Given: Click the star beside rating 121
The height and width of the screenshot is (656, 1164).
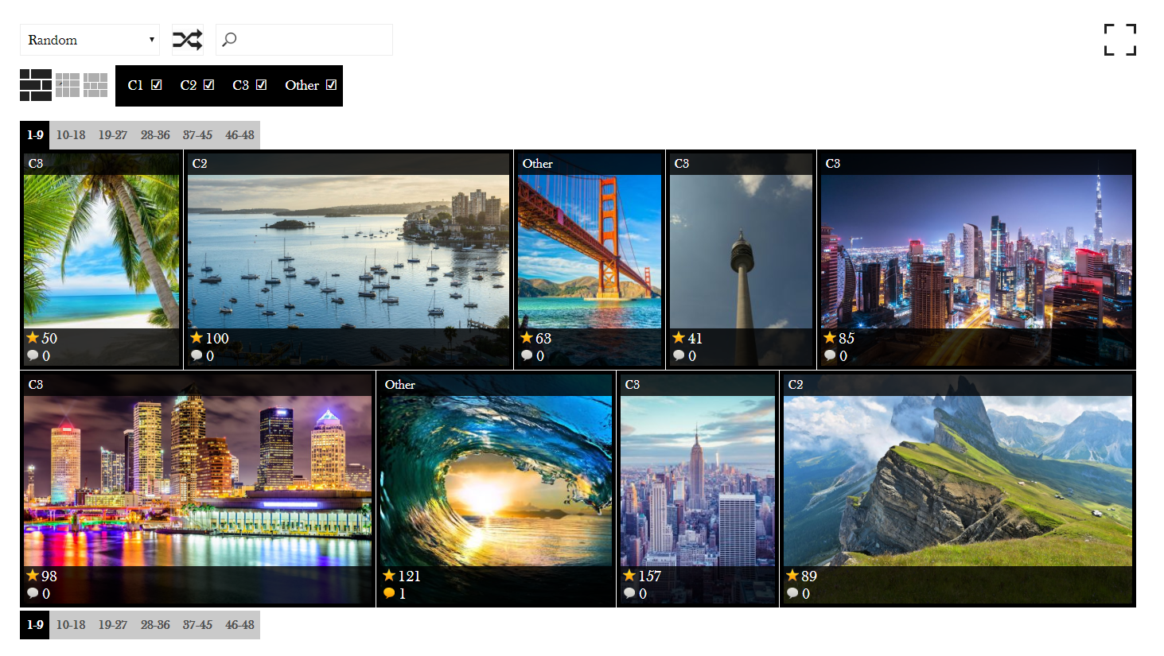Looking at the screenshot, I should pos(389,575).
